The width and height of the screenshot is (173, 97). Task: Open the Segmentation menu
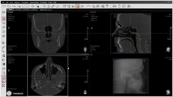[34, 2]
